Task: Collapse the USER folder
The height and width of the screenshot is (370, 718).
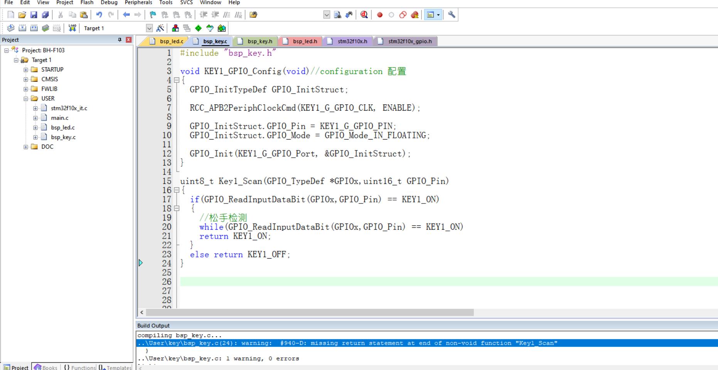Action: [26, 99]
